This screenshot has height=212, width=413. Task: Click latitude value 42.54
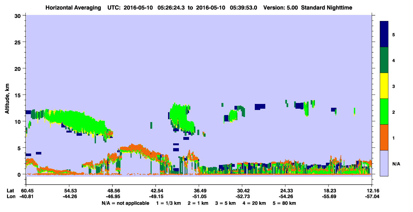pos(156,191)
